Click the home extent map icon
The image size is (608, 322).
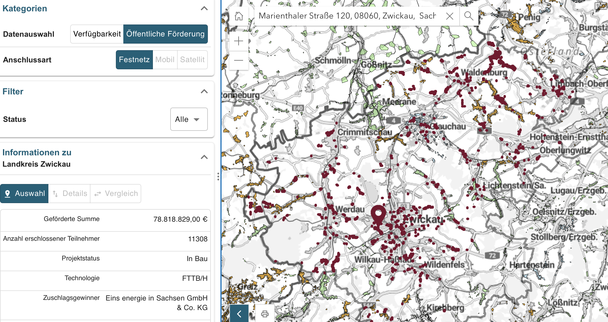pyautogui.click(x=239, y=16)
